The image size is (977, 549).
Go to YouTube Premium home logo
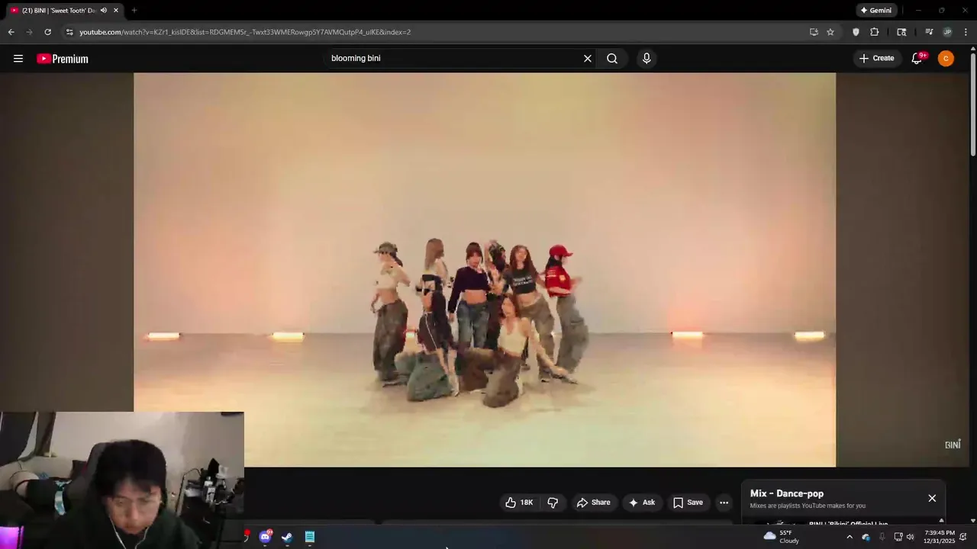[63, 59]
